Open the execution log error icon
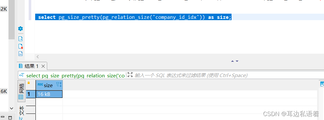Image resolution: width=324 pixels, height=120 pixels. click(x=21, y=46)
